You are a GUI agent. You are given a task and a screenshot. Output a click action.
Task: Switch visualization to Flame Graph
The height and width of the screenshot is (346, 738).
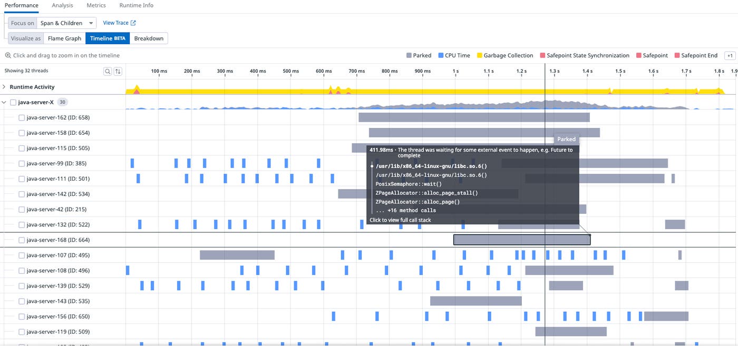pos(64,38)
